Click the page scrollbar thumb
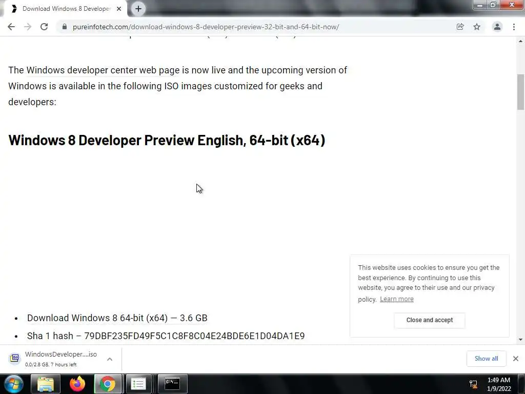 point(520,92)
